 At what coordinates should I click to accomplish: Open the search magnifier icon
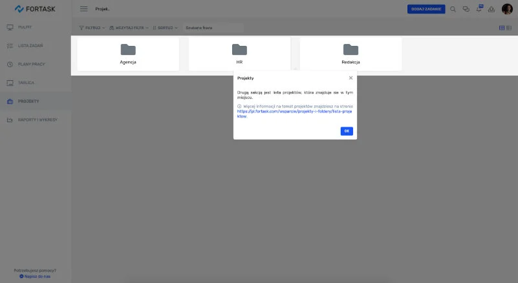click(x=453, y=9)
